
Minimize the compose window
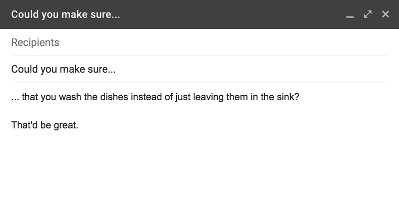(350, 15)
